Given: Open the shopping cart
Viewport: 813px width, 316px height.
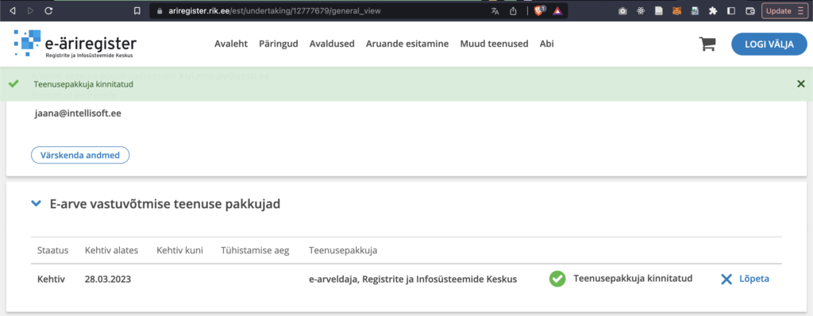Looking at the screenshot, I should [707, 44].
